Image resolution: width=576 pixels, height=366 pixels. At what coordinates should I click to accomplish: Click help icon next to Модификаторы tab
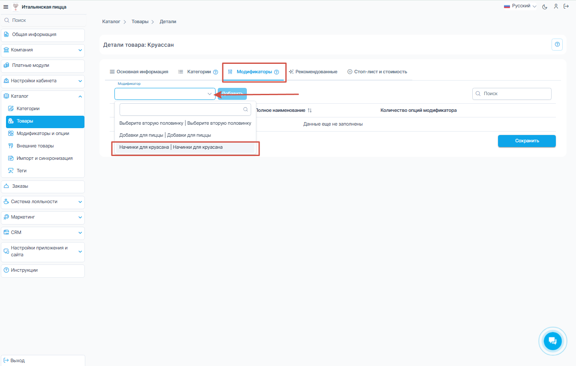point(276,72)
